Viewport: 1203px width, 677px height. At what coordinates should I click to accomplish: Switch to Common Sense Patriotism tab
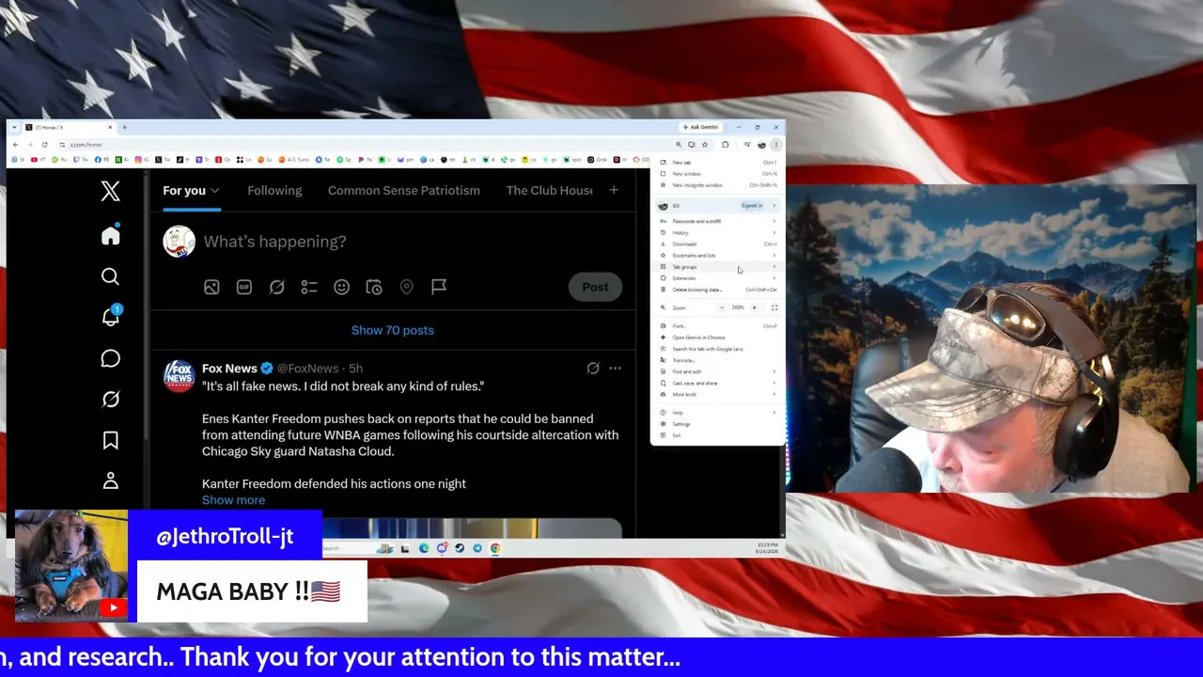point(404,191)
